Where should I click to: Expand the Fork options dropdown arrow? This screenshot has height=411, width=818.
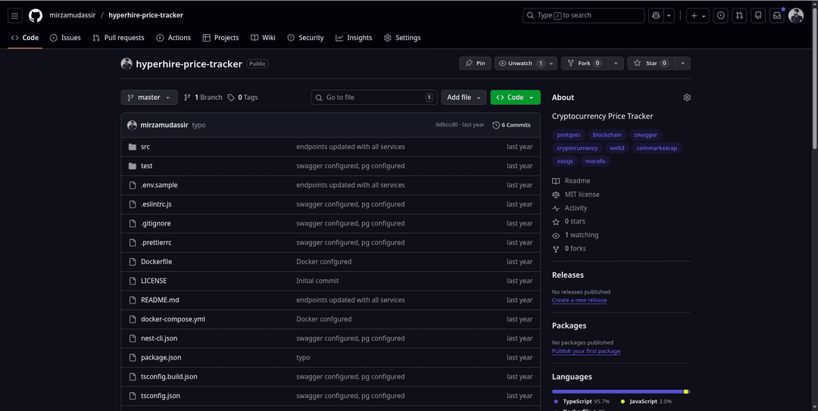pos(616,63)
